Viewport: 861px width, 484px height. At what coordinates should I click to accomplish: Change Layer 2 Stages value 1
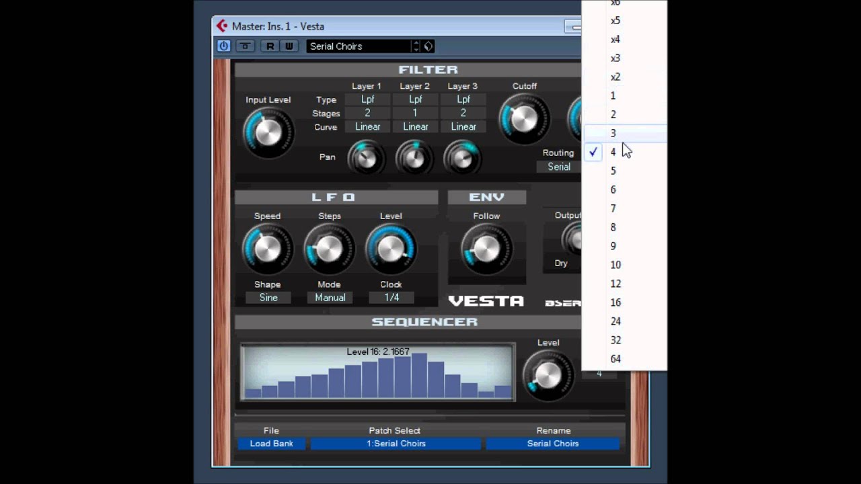(415, 113)
